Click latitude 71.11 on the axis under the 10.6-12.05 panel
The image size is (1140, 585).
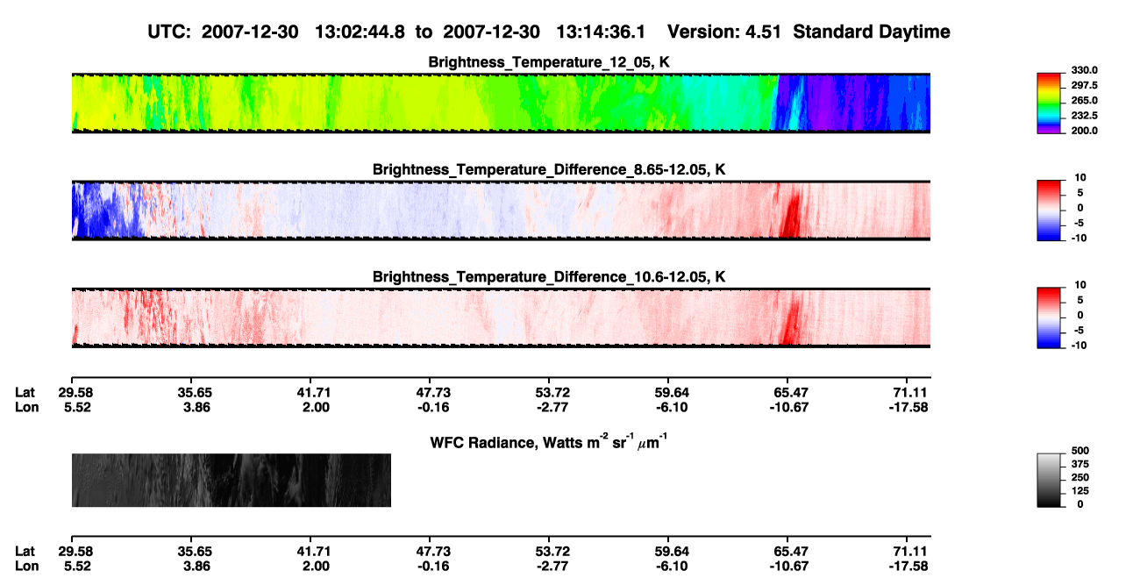pos(913,393)
